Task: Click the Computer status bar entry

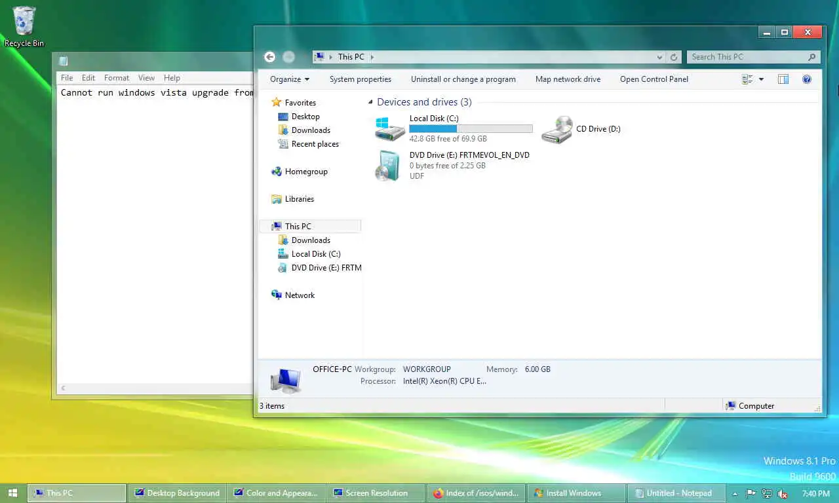Action: coord(750,406)
